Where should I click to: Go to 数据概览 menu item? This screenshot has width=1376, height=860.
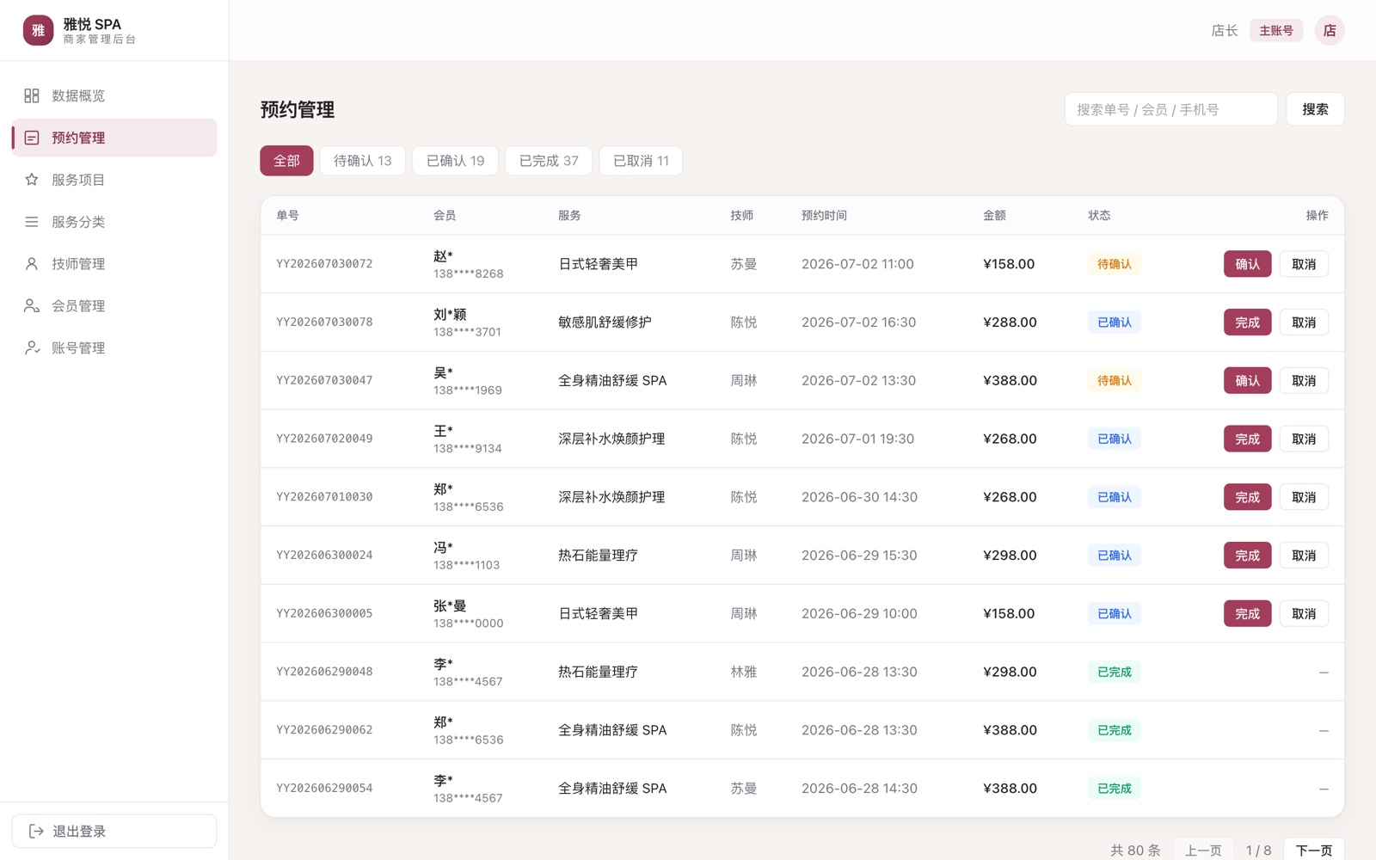click(x=114, y=95)
